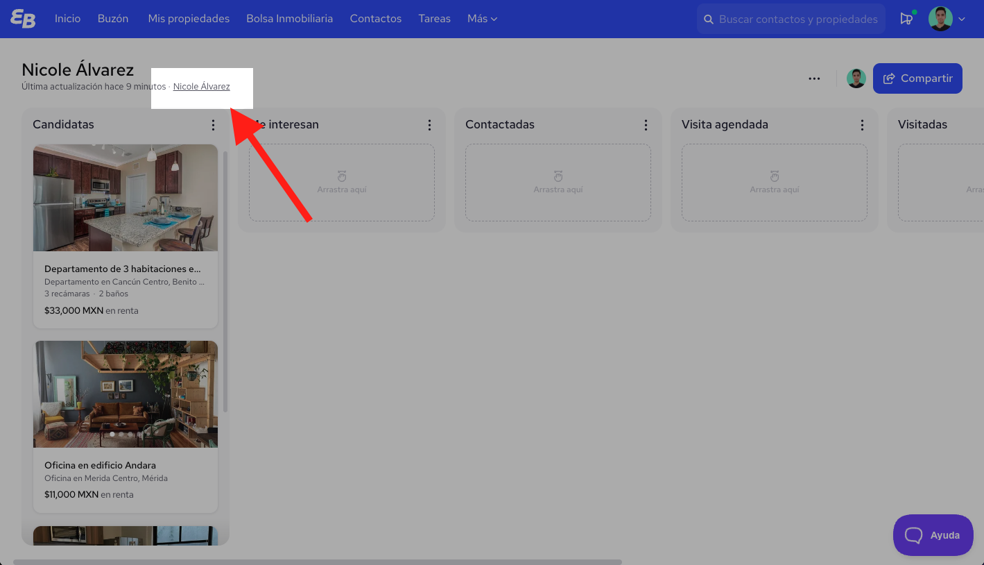
Task: Open announcements megaphone icon
Action: [x=906, y=19]
